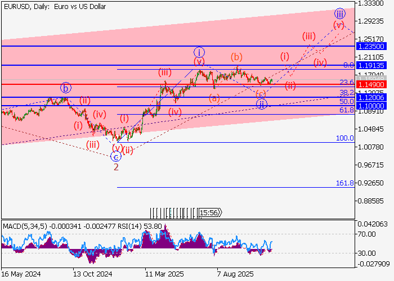Click the circled wave i label at peak

coord(199,51)
